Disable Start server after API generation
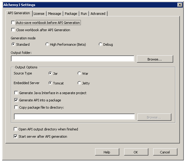Image resolution: width=185 pixels, height=161 pixels. (16, 136)
